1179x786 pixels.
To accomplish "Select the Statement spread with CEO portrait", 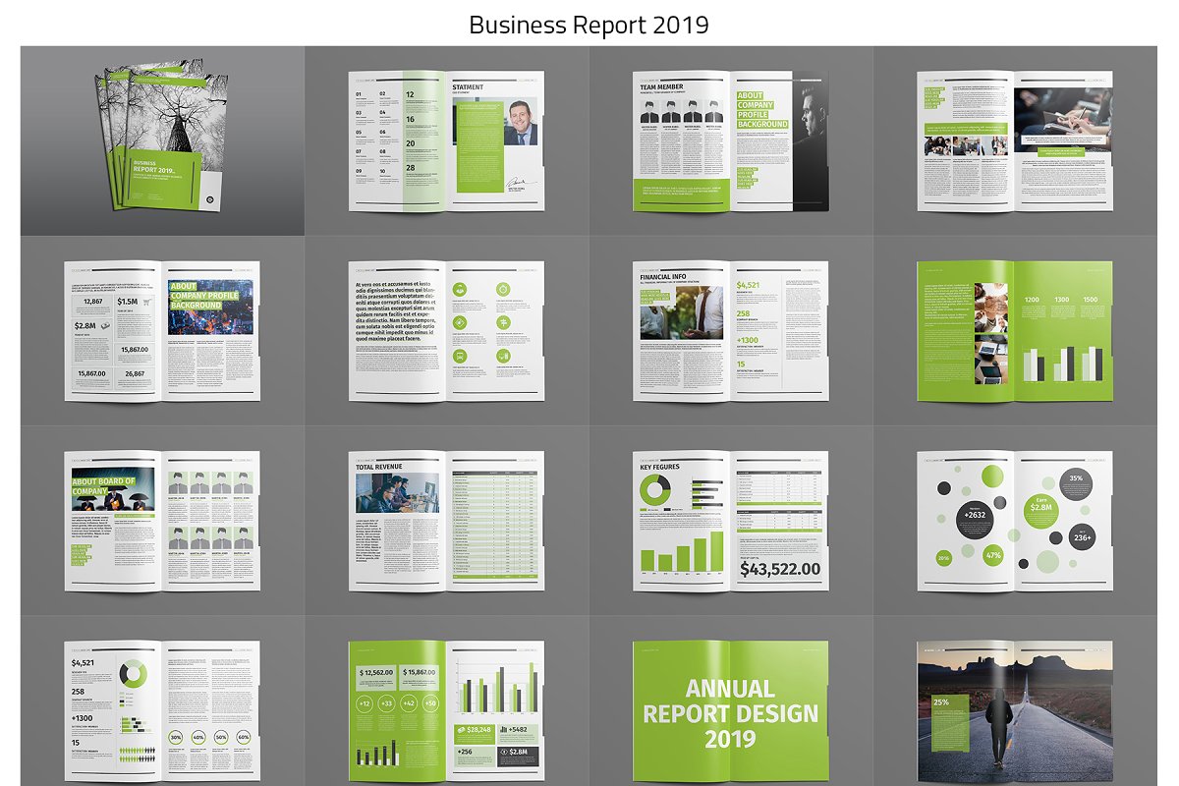I will (x=446, y=140).
